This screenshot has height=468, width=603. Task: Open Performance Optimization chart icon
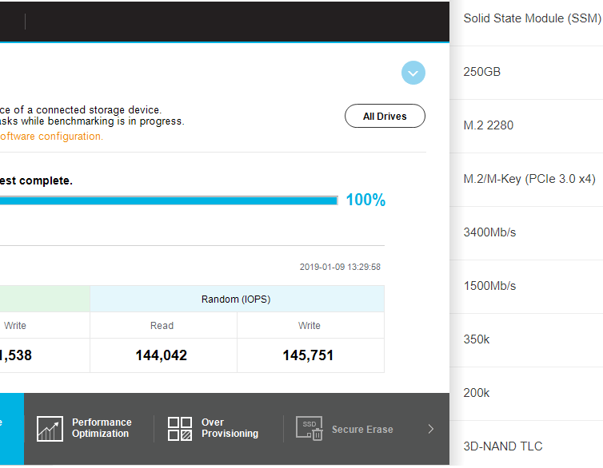pyautogui.click(x=50, y=428)
